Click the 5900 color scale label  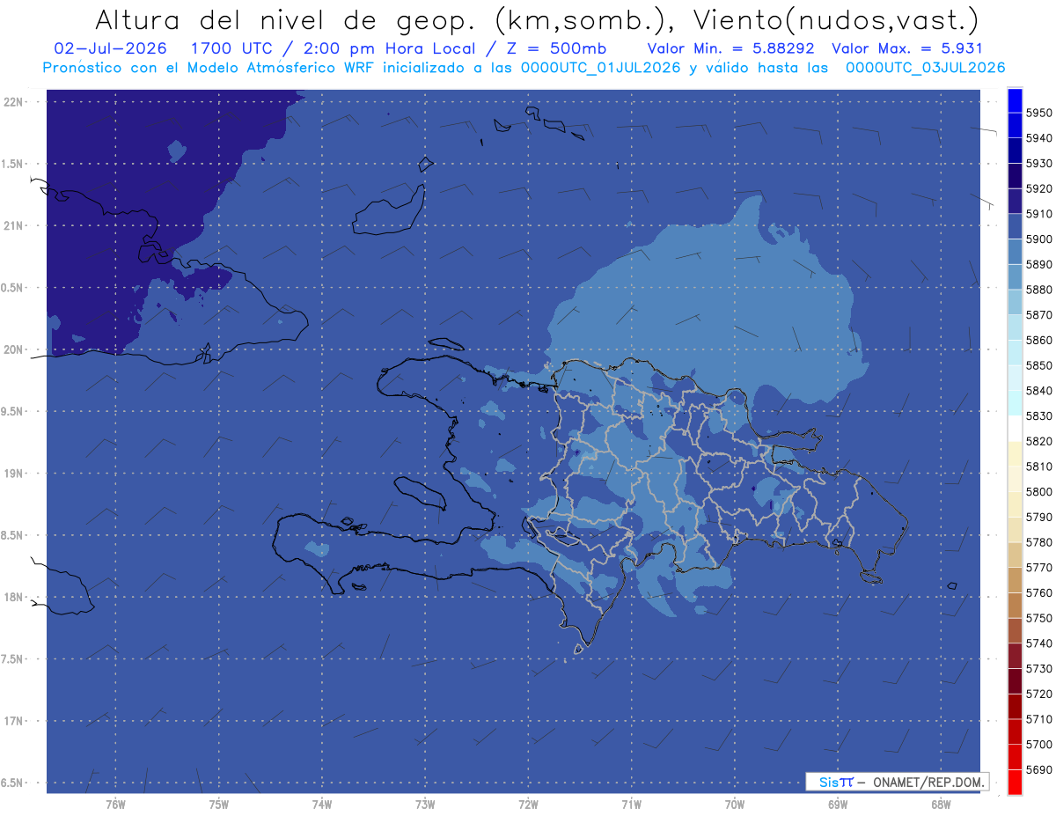click(x=1038, y=239)
